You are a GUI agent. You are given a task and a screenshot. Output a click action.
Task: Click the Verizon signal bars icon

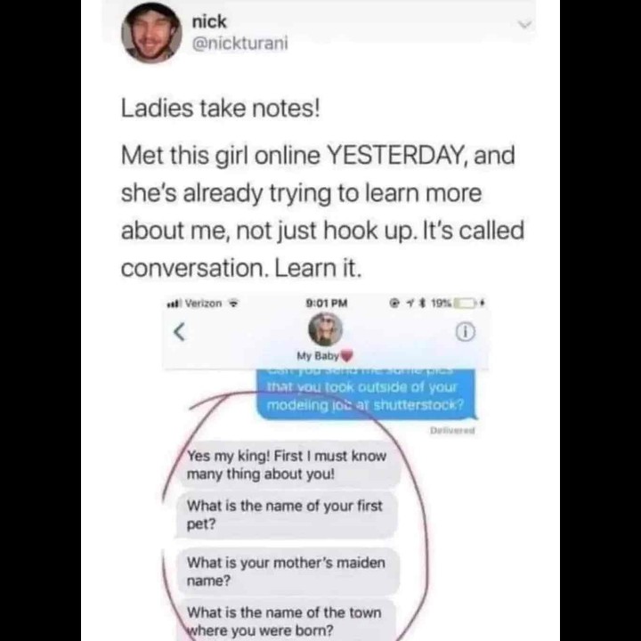click(174, 304)
